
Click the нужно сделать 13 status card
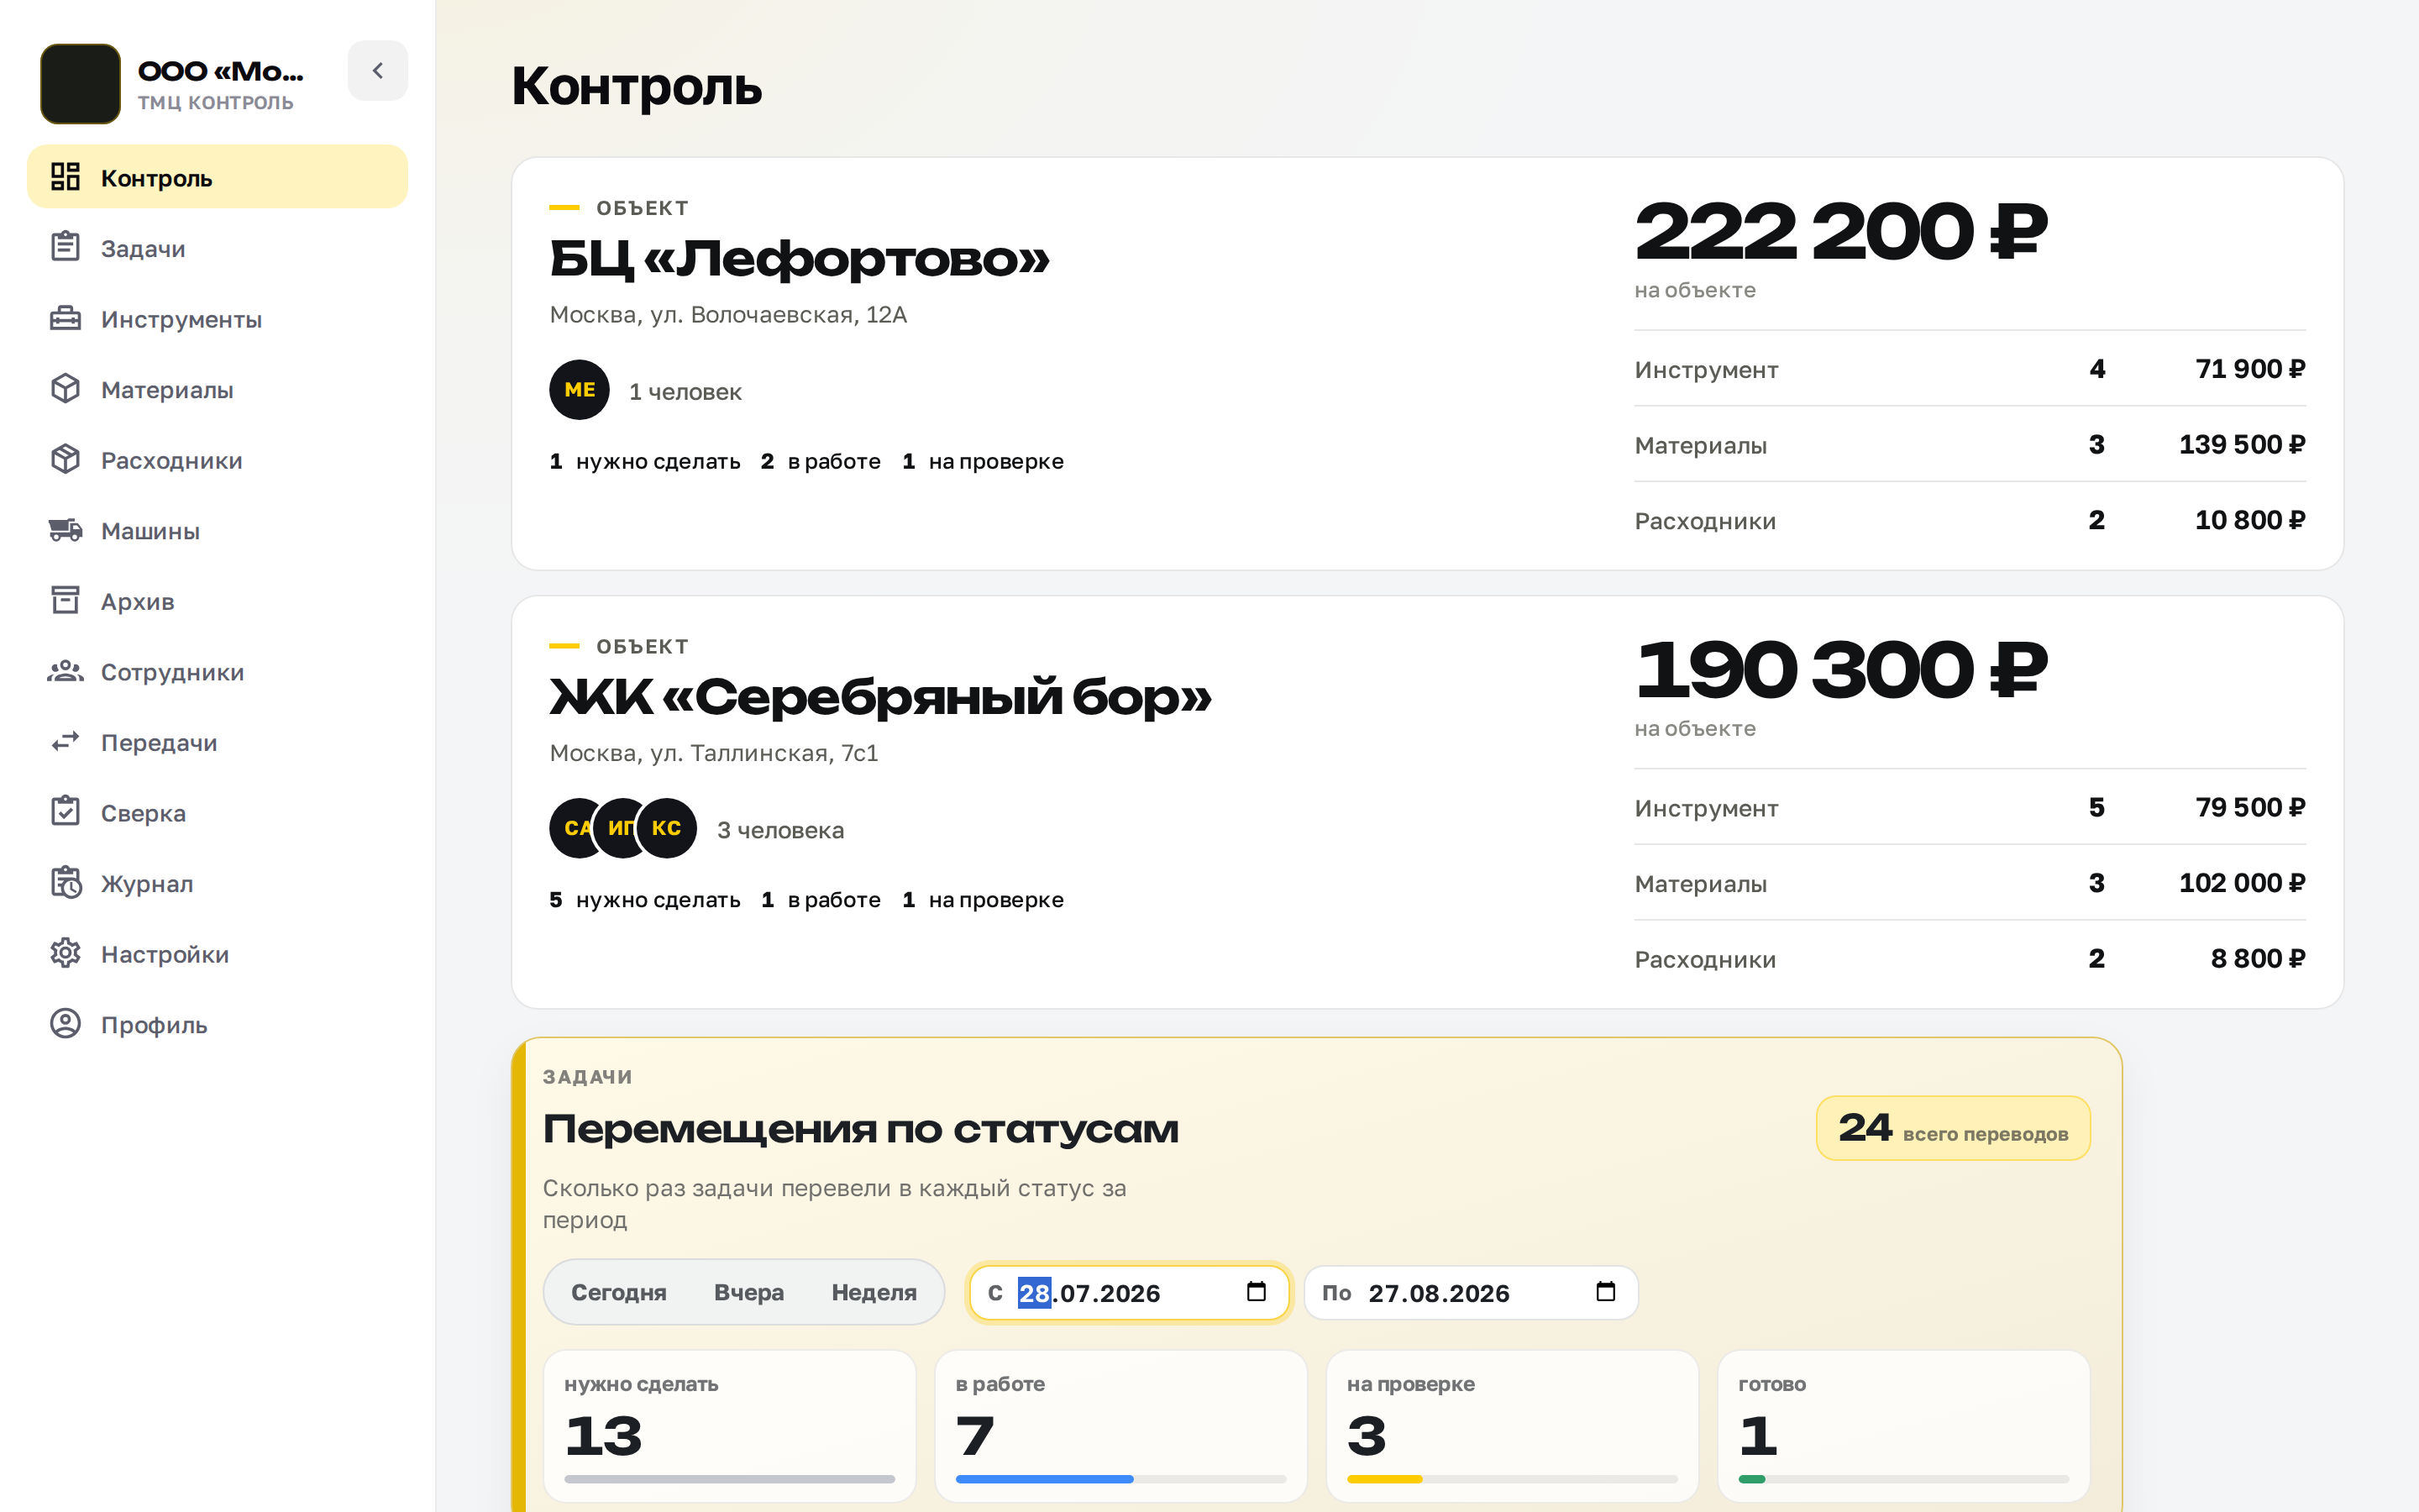730,1425
